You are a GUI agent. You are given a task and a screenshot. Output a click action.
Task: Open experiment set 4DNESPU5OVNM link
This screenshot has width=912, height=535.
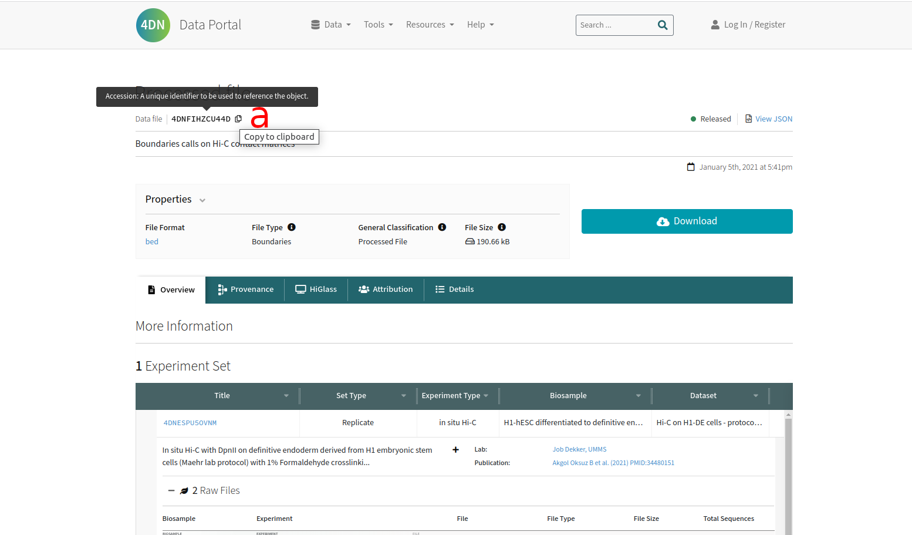pos(190,423)
